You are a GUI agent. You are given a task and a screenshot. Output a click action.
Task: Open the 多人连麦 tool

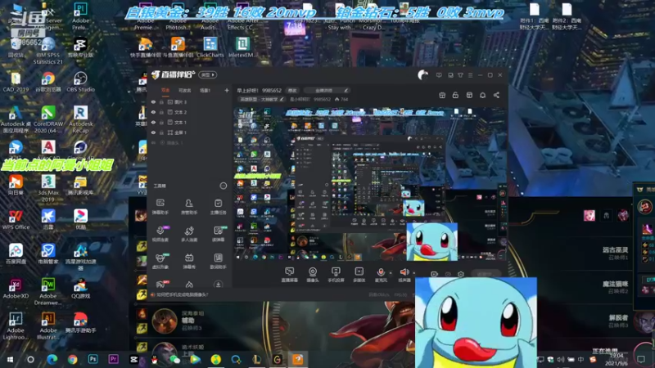click(x=189, y=234)
